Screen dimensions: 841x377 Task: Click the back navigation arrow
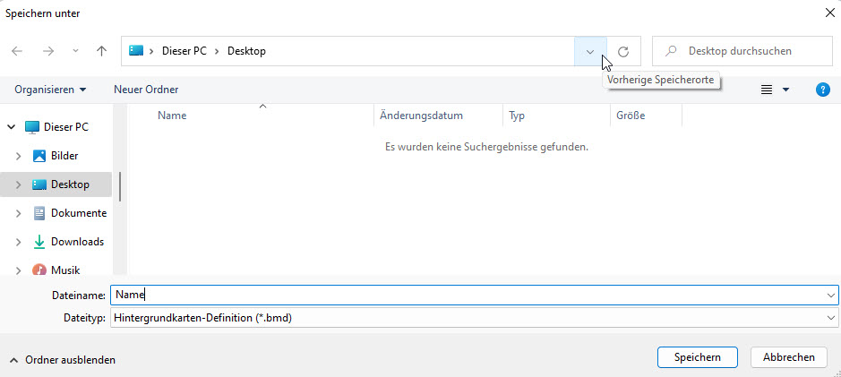[18, 52]
